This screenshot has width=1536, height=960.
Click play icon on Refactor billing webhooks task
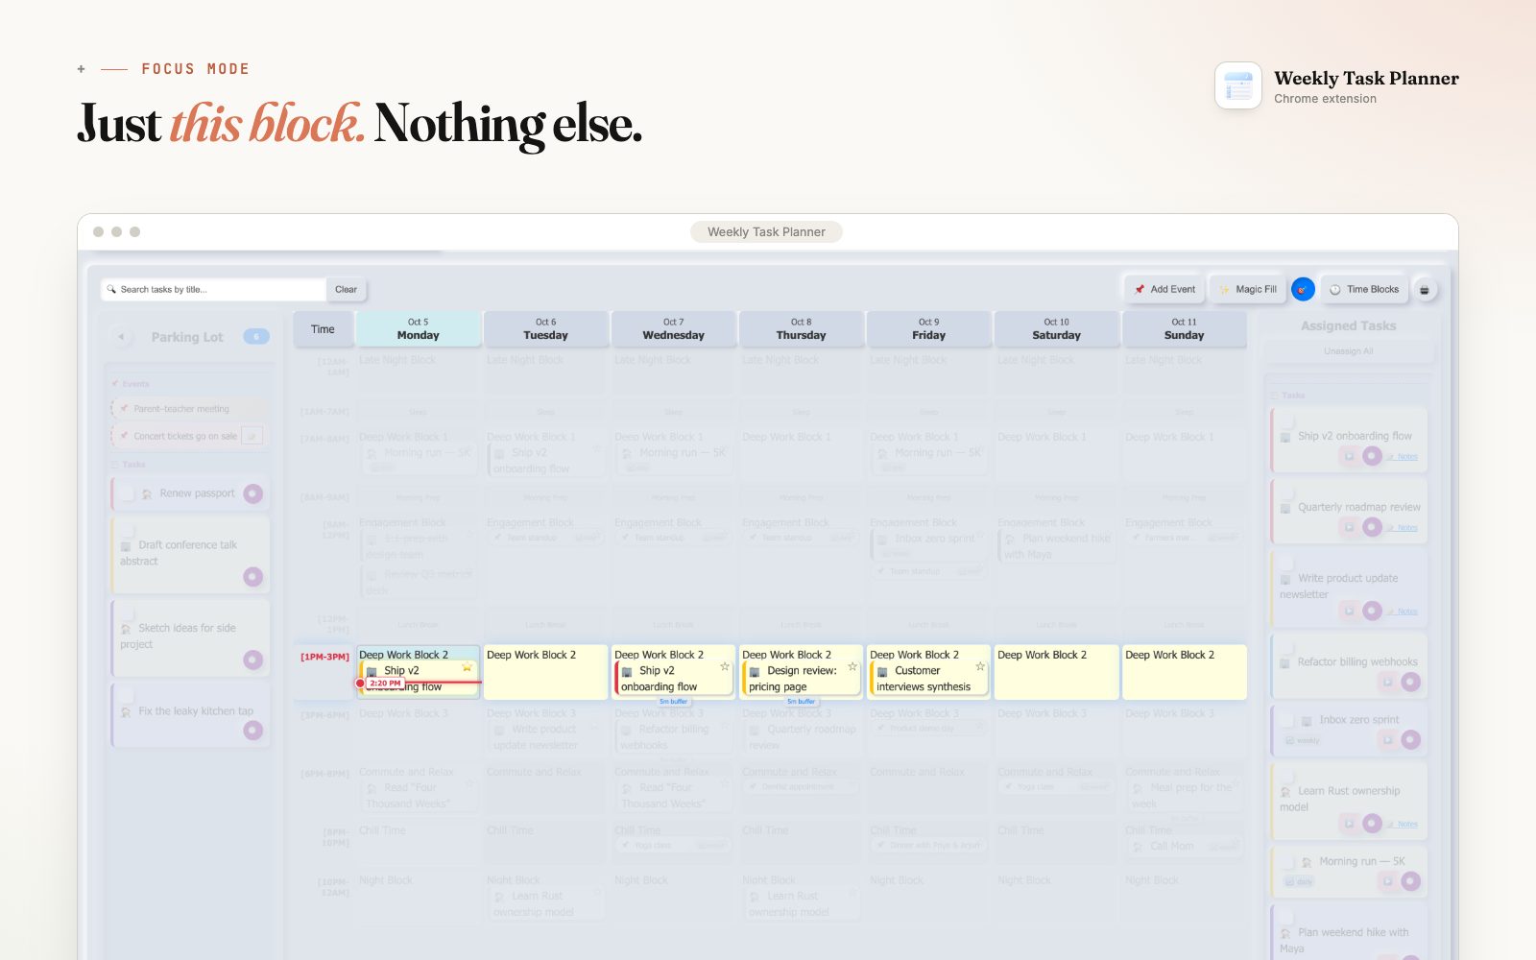pyautogui.click(x=1387, y=682)
